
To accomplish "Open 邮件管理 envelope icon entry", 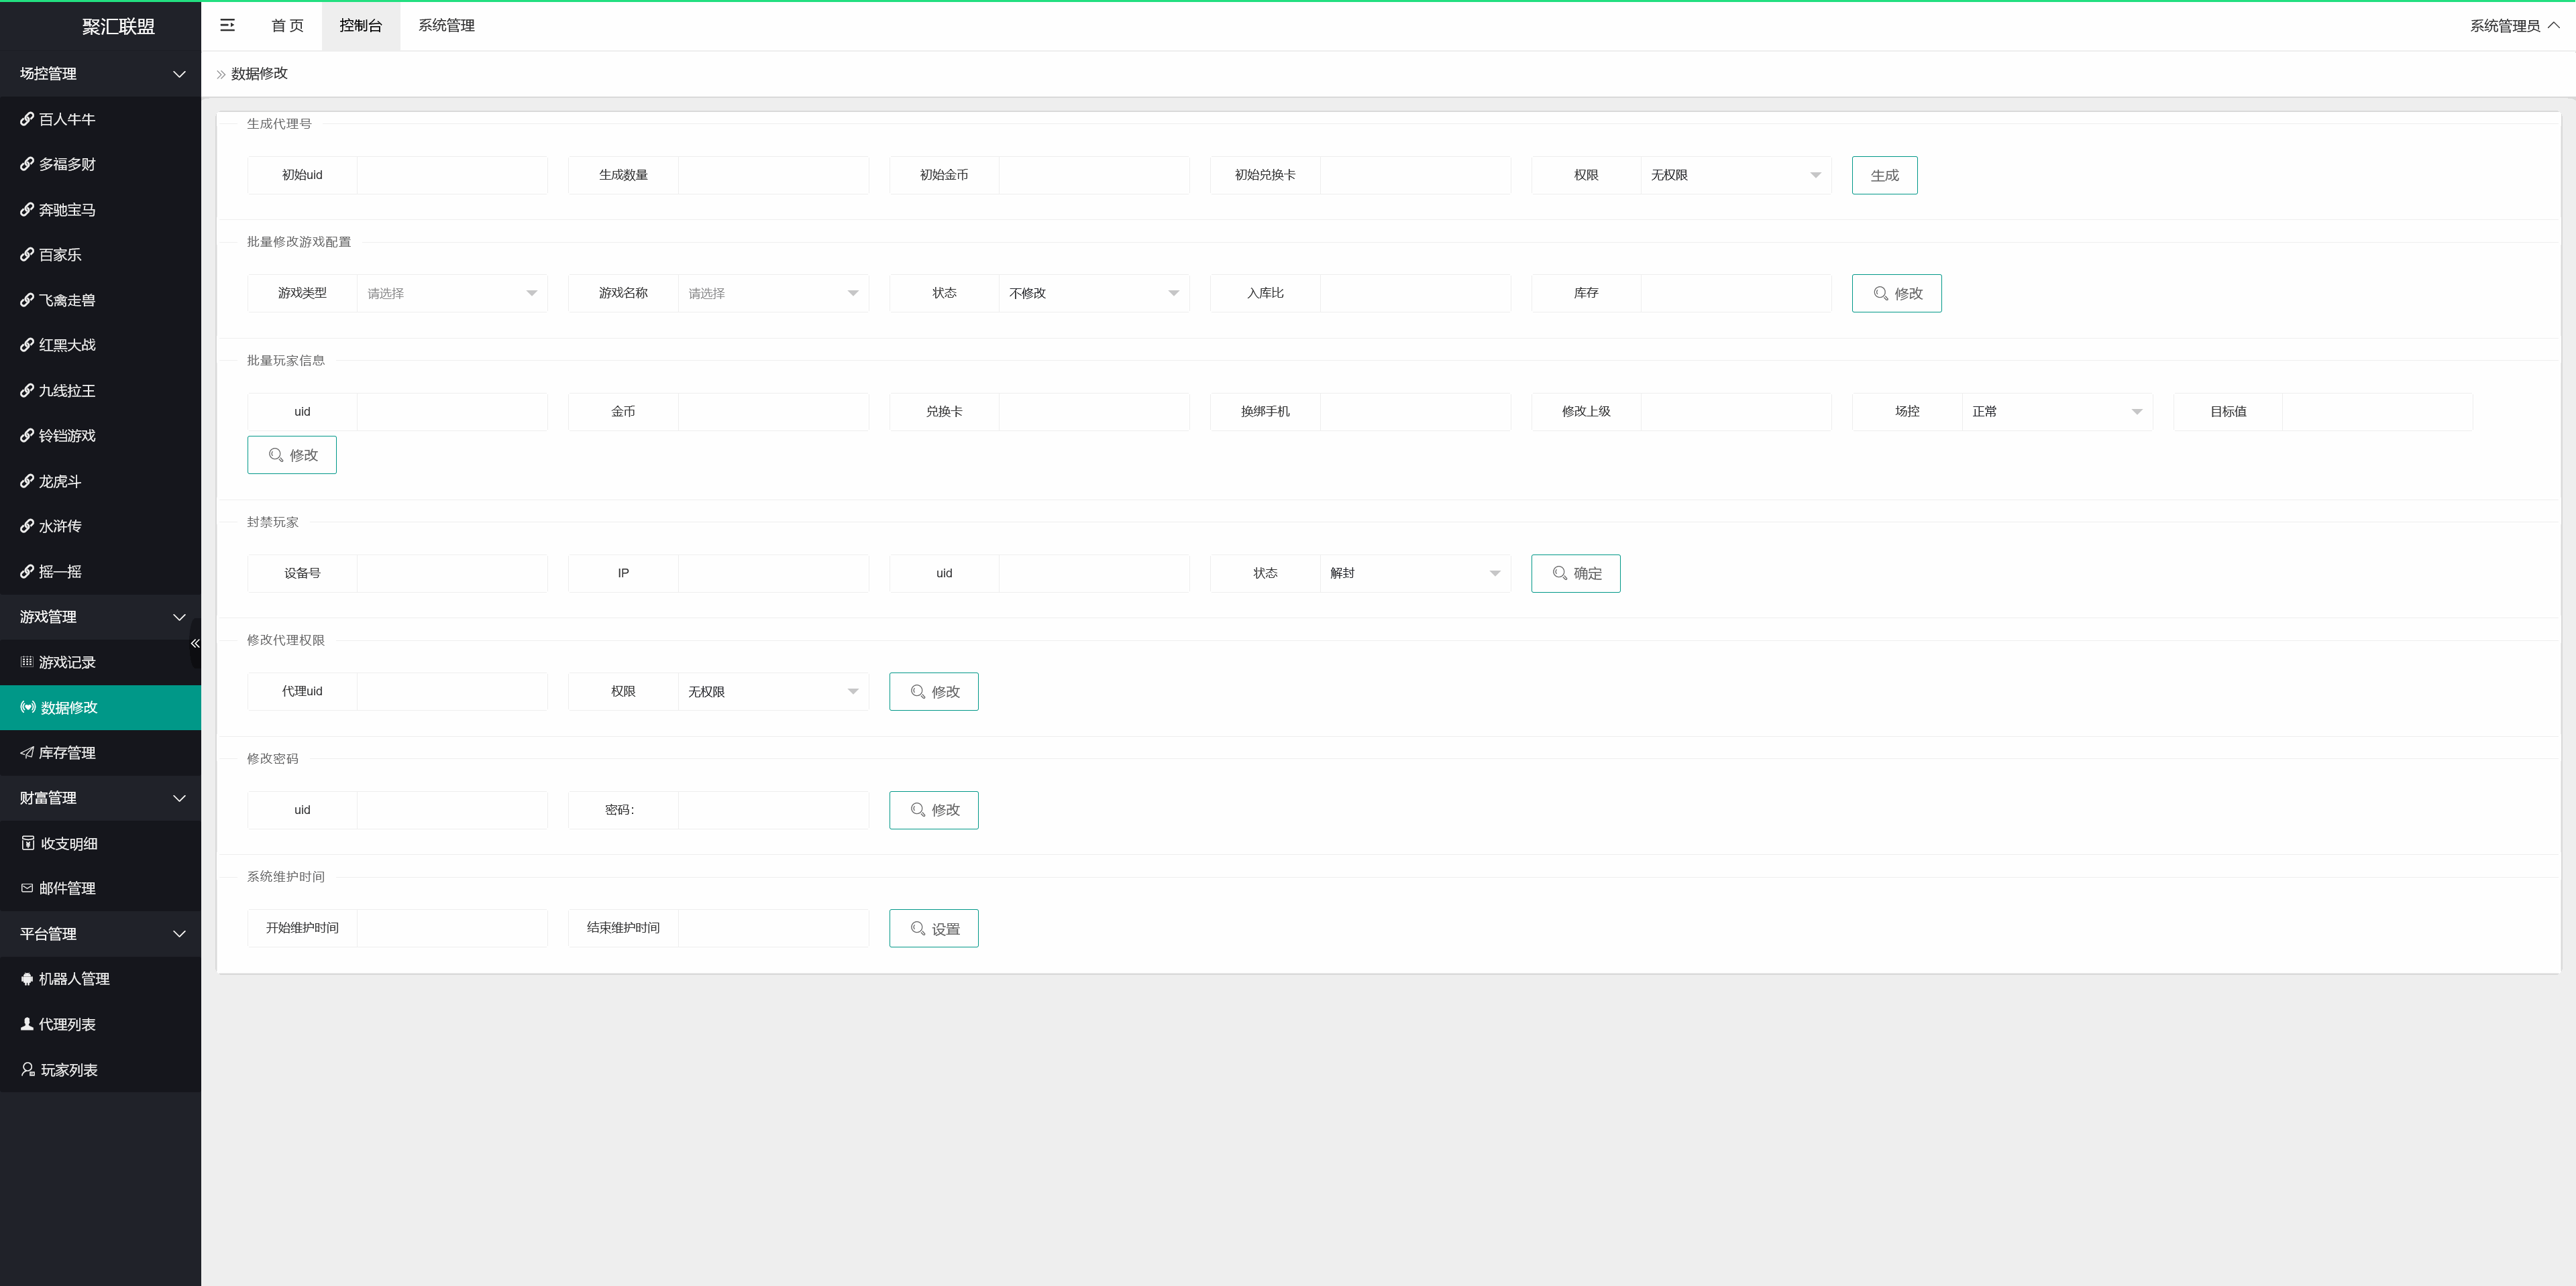I will (67, 888).
